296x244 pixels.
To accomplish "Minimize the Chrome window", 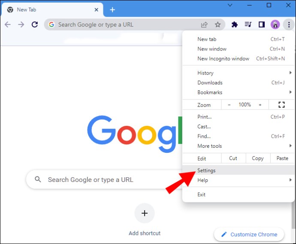I will click(250, 5).
